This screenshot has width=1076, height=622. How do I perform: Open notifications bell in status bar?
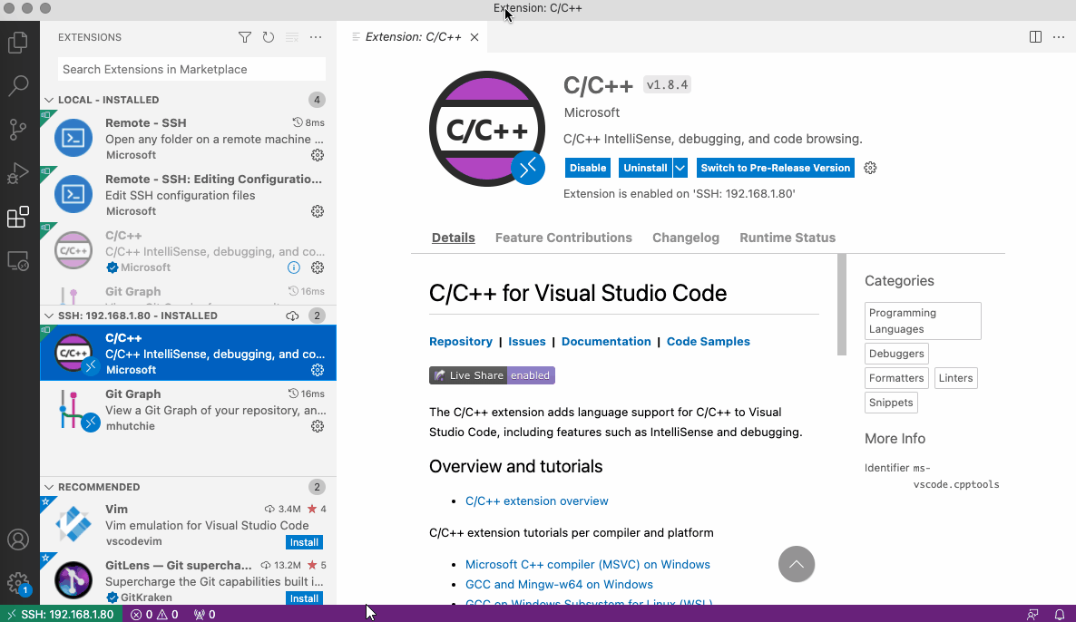pos(1060,615)
